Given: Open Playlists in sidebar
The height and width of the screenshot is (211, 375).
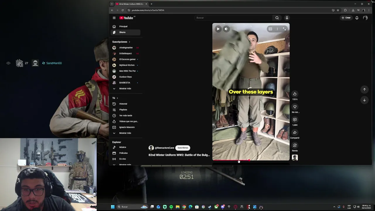Looking at the screenshot, I should pos(126,110).
